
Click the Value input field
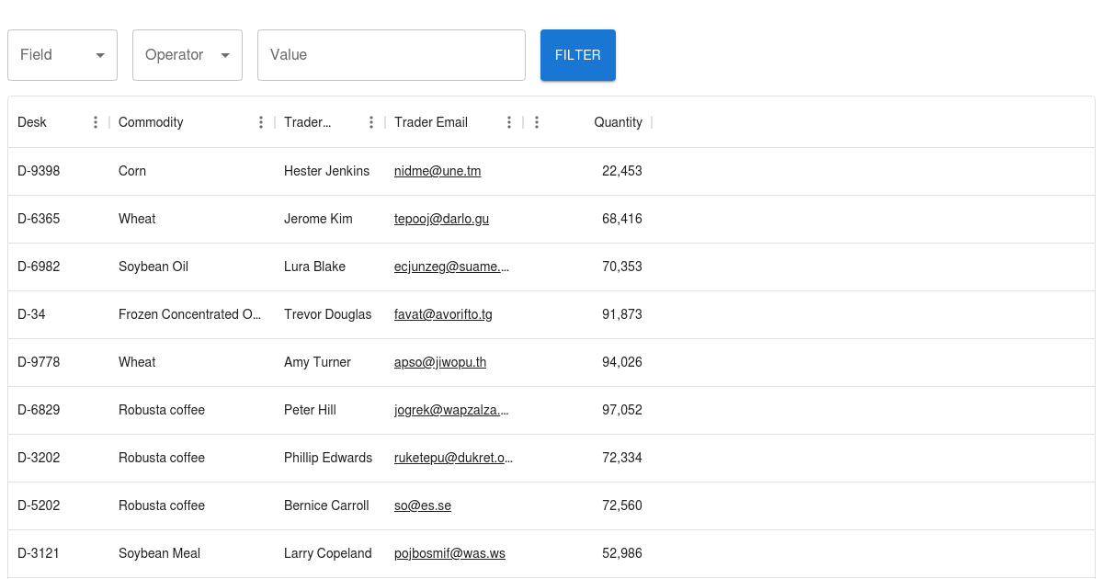(x=391, y=55)
